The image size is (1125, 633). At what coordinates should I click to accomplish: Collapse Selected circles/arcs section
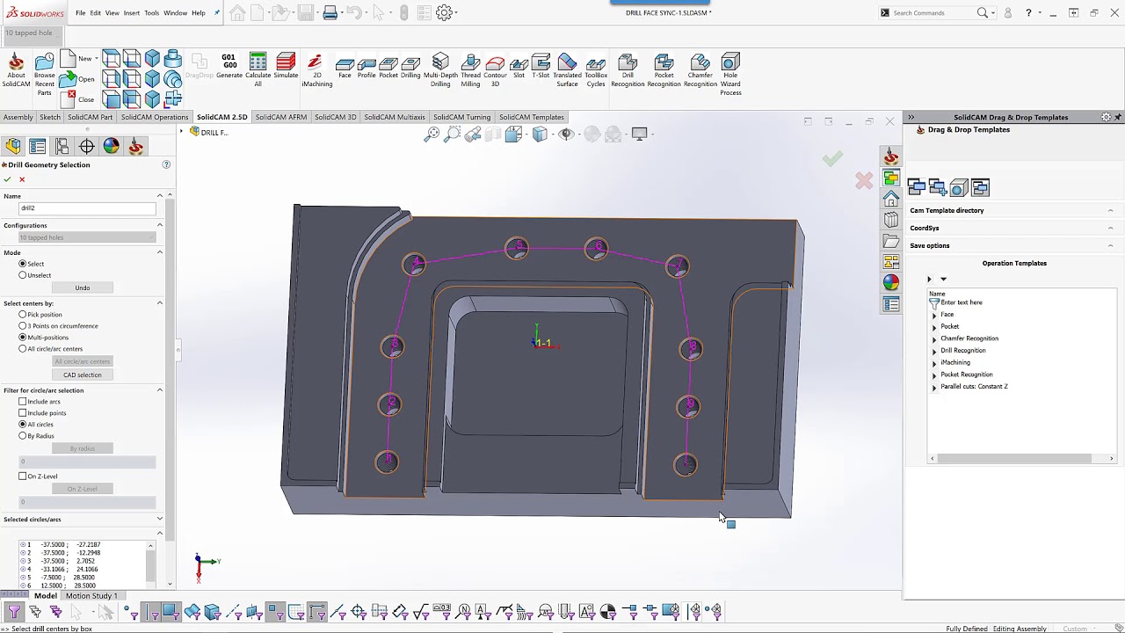160,520
